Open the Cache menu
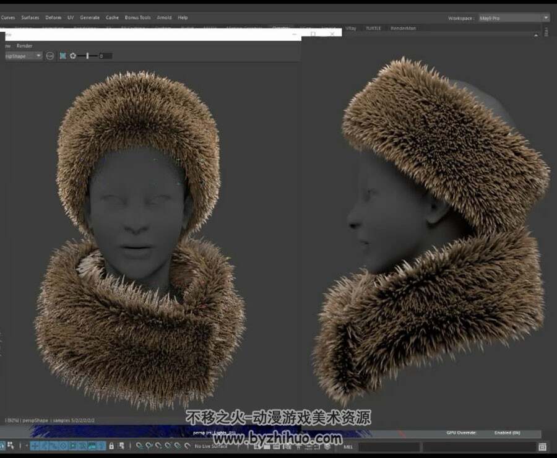This screenshot has width=557, height=458. pyautogui.click(x=112, y=17)
